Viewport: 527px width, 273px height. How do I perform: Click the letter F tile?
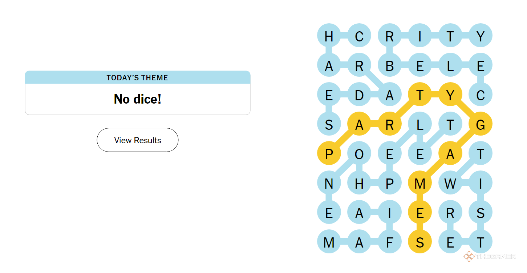pos(389,242)
